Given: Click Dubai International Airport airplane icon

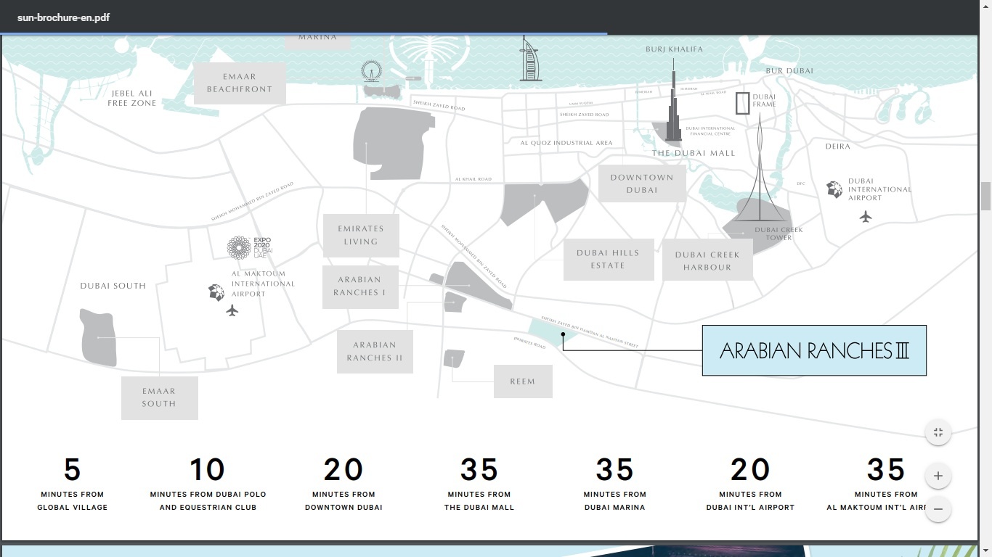Looking at the screenshot, I should click(866, 216).
